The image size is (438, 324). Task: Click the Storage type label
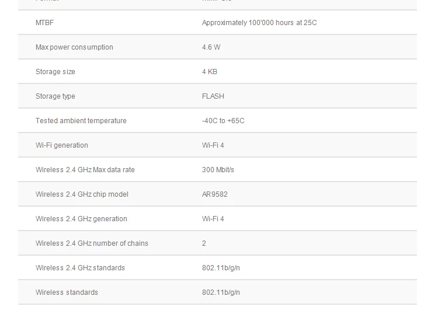(55, 96)
